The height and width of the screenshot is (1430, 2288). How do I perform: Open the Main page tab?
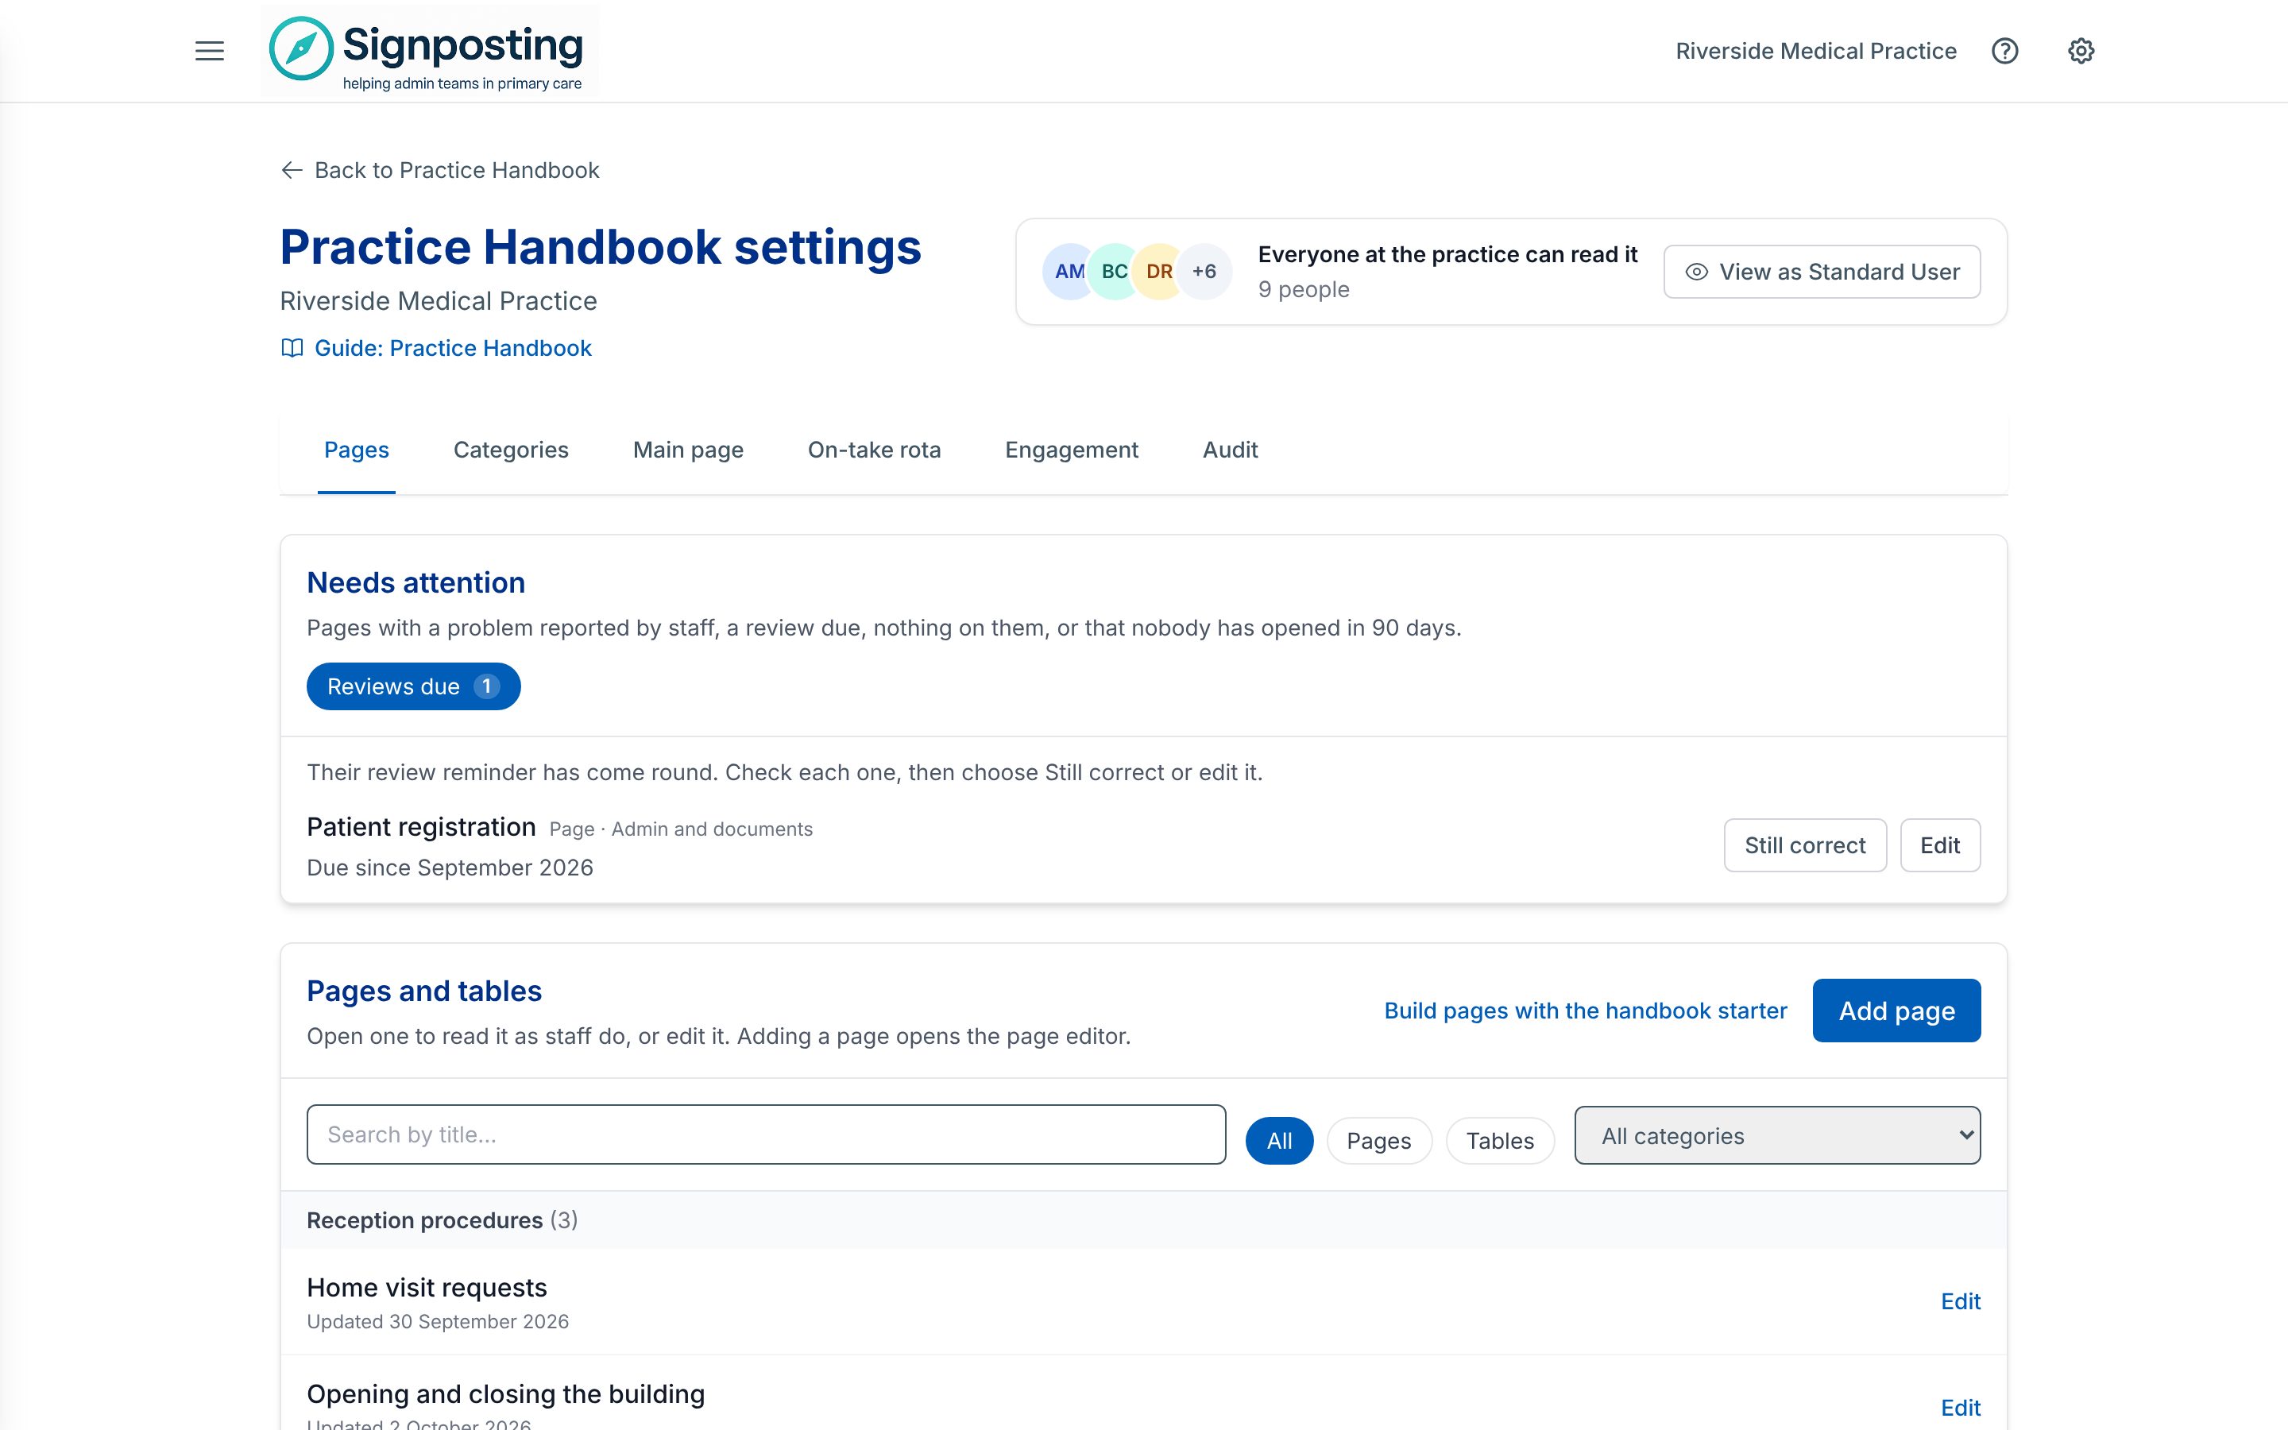(x=688, y=450)
